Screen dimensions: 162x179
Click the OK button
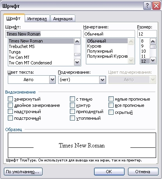[x=109, y=172]
